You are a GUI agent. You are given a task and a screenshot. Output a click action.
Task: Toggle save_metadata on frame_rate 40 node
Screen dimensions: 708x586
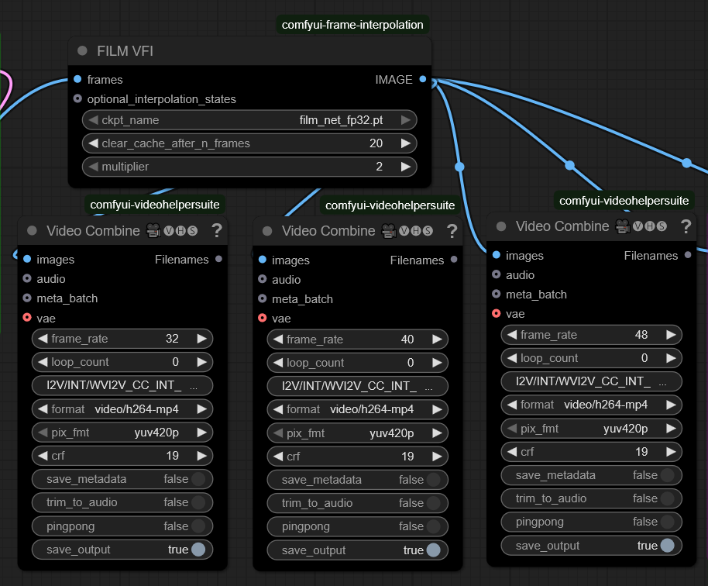(x=357, y=479)
